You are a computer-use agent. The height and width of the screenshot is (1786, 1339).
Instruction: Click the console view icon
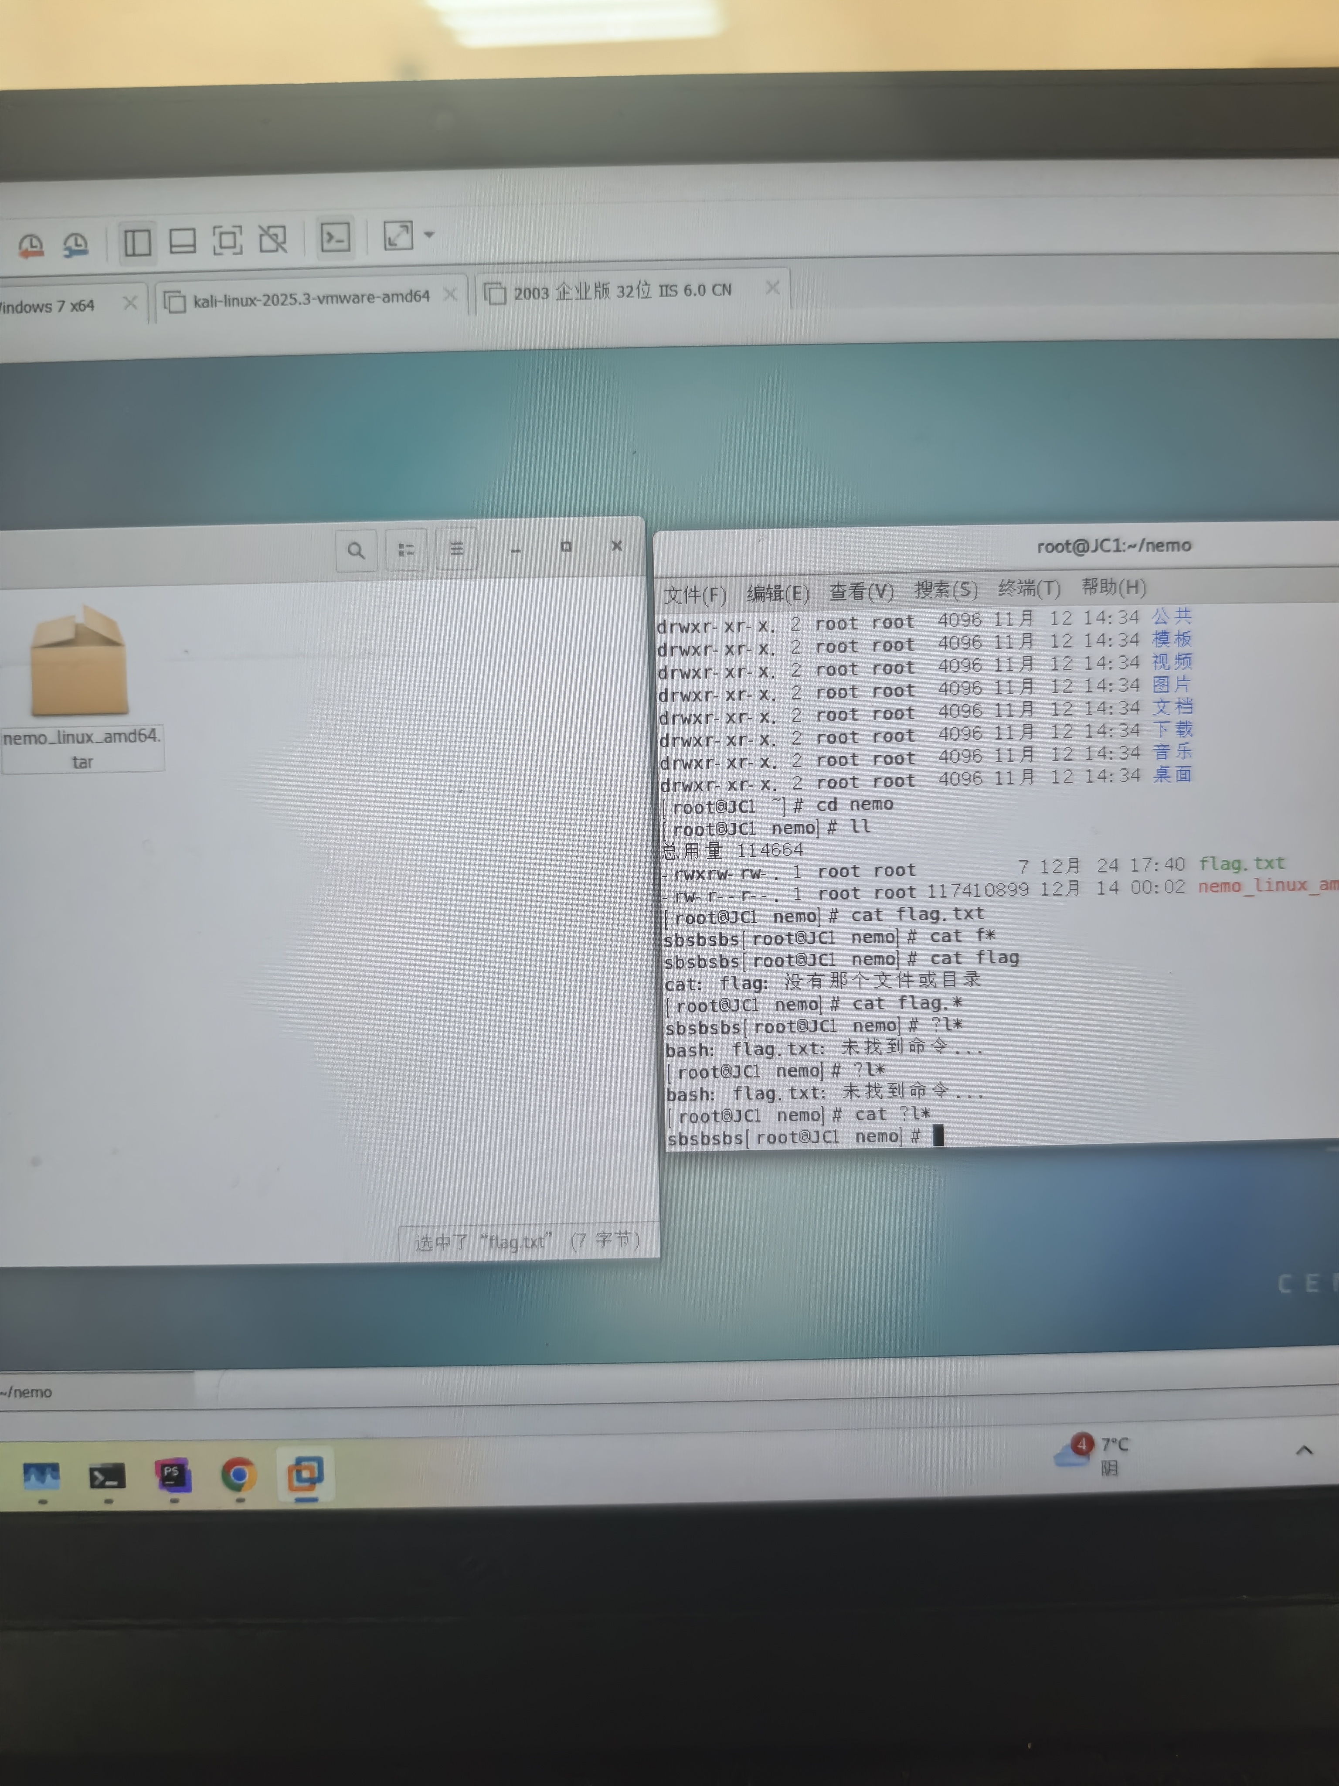(x=335, y=237)
